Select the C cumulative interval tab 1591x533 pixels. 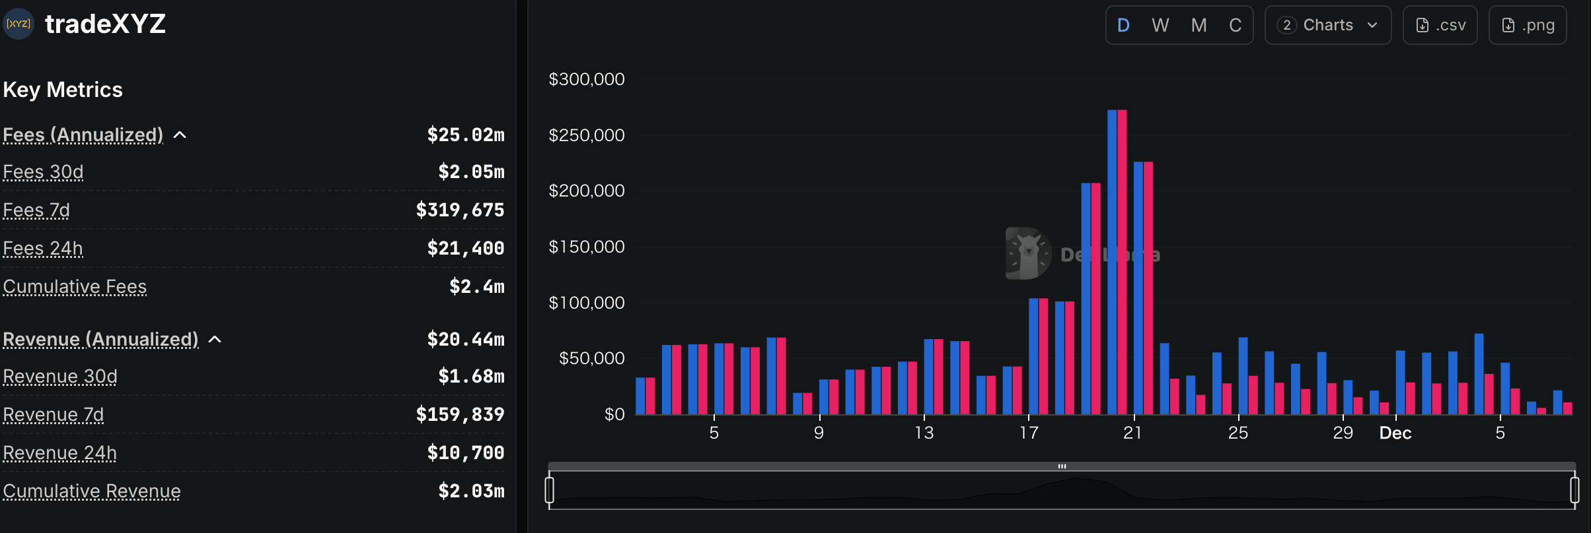1235,25
